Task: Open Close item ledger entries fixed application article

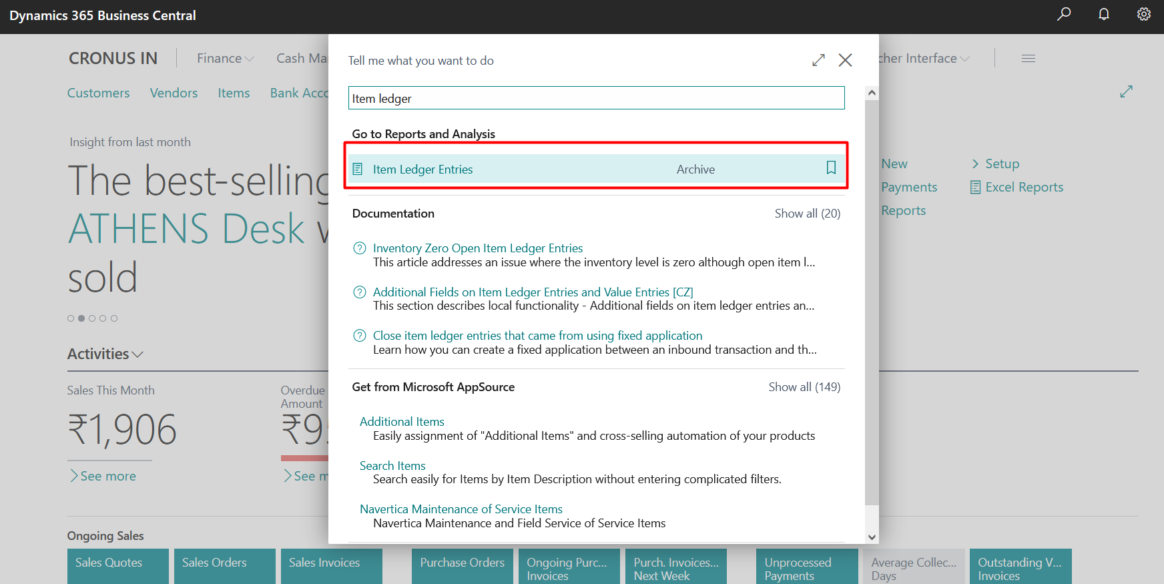Action: click(538, 336)
